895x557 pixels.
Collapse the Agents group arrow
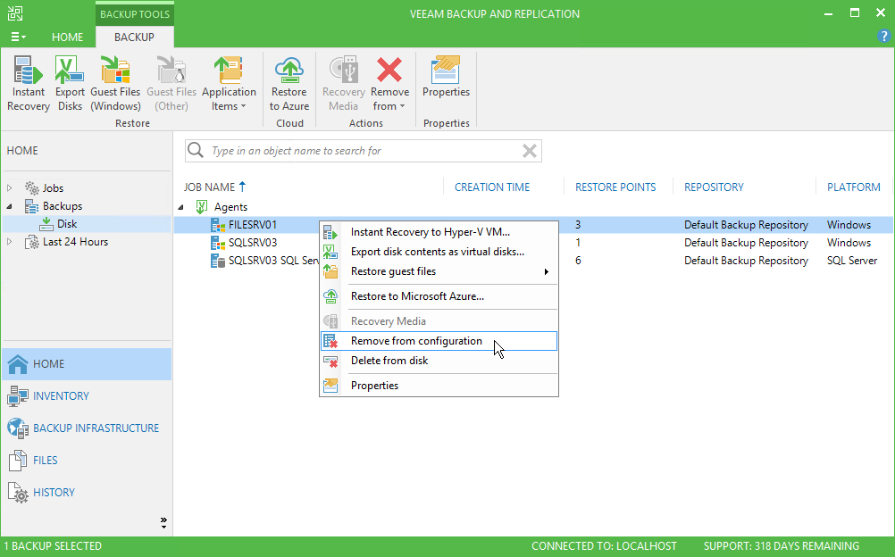(181, 207)
